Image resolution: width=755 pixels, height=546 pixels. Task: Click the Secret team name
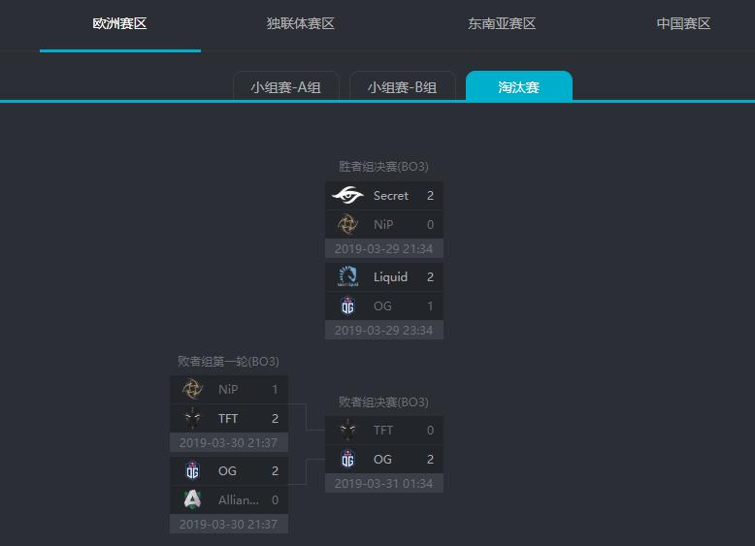click(391, 196)
